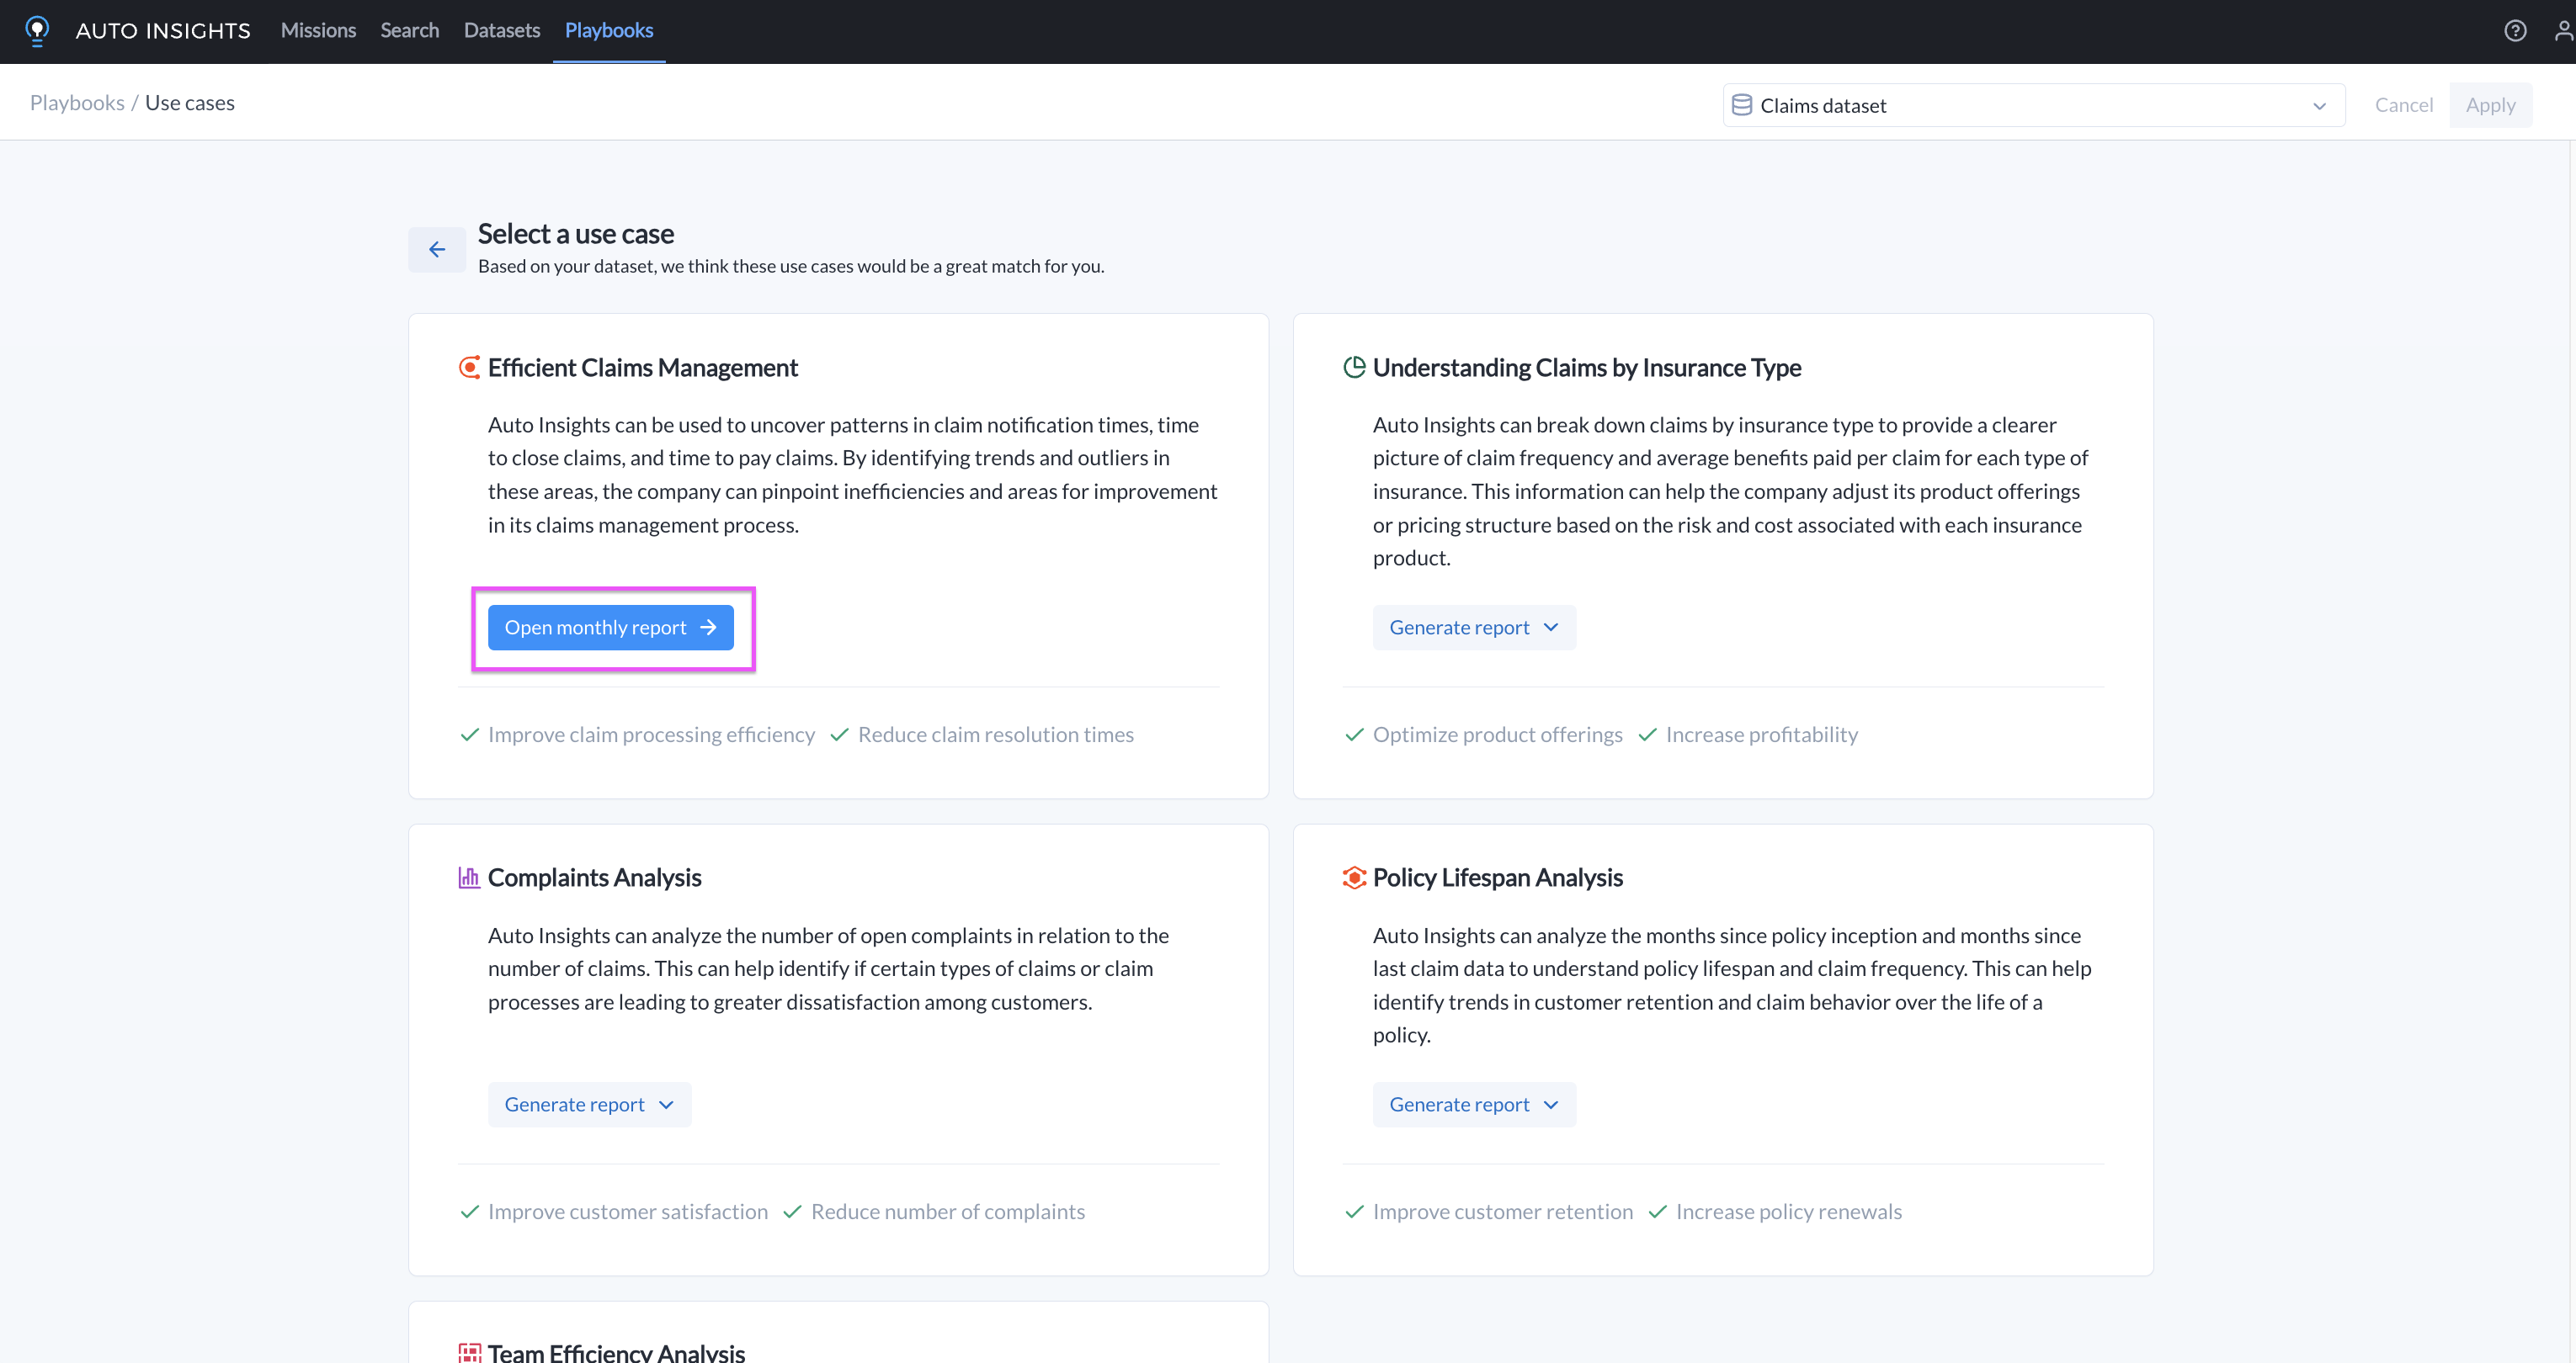2576x1363 pixels.
Task: Click the user profile icon
Action: tap(2563, 31)
